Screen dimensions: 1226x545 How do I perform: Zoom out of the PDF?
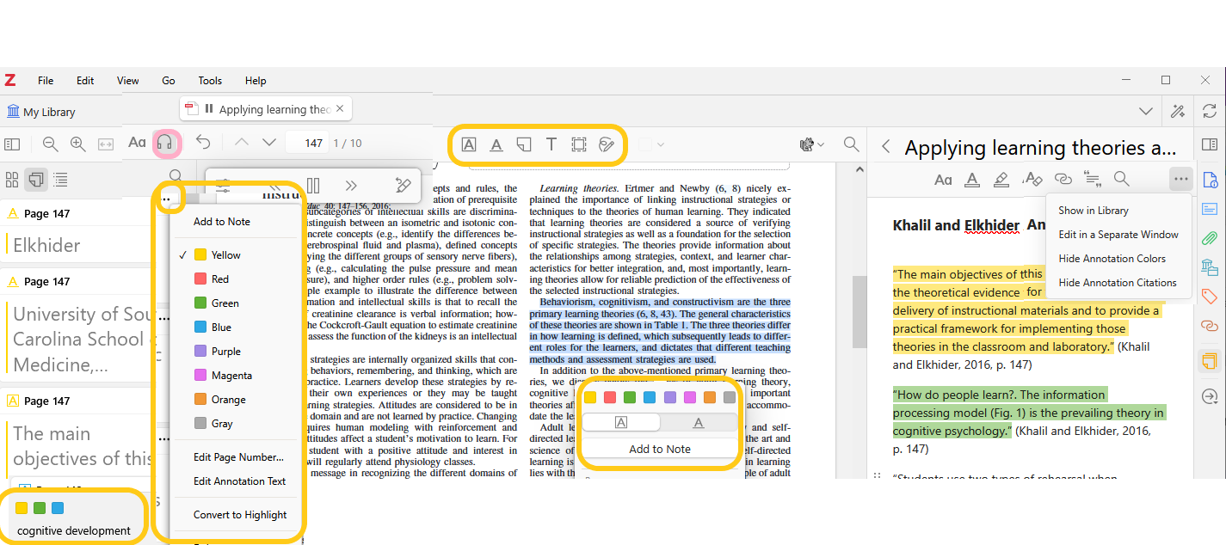coord(51,144)
